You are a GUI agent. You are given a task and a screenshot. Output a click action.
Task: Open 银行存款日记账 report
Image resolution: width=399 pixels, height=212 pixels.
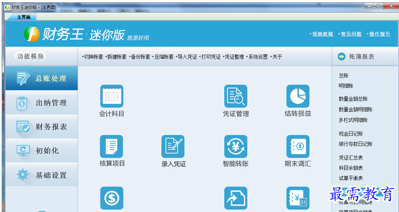point(356,144)
